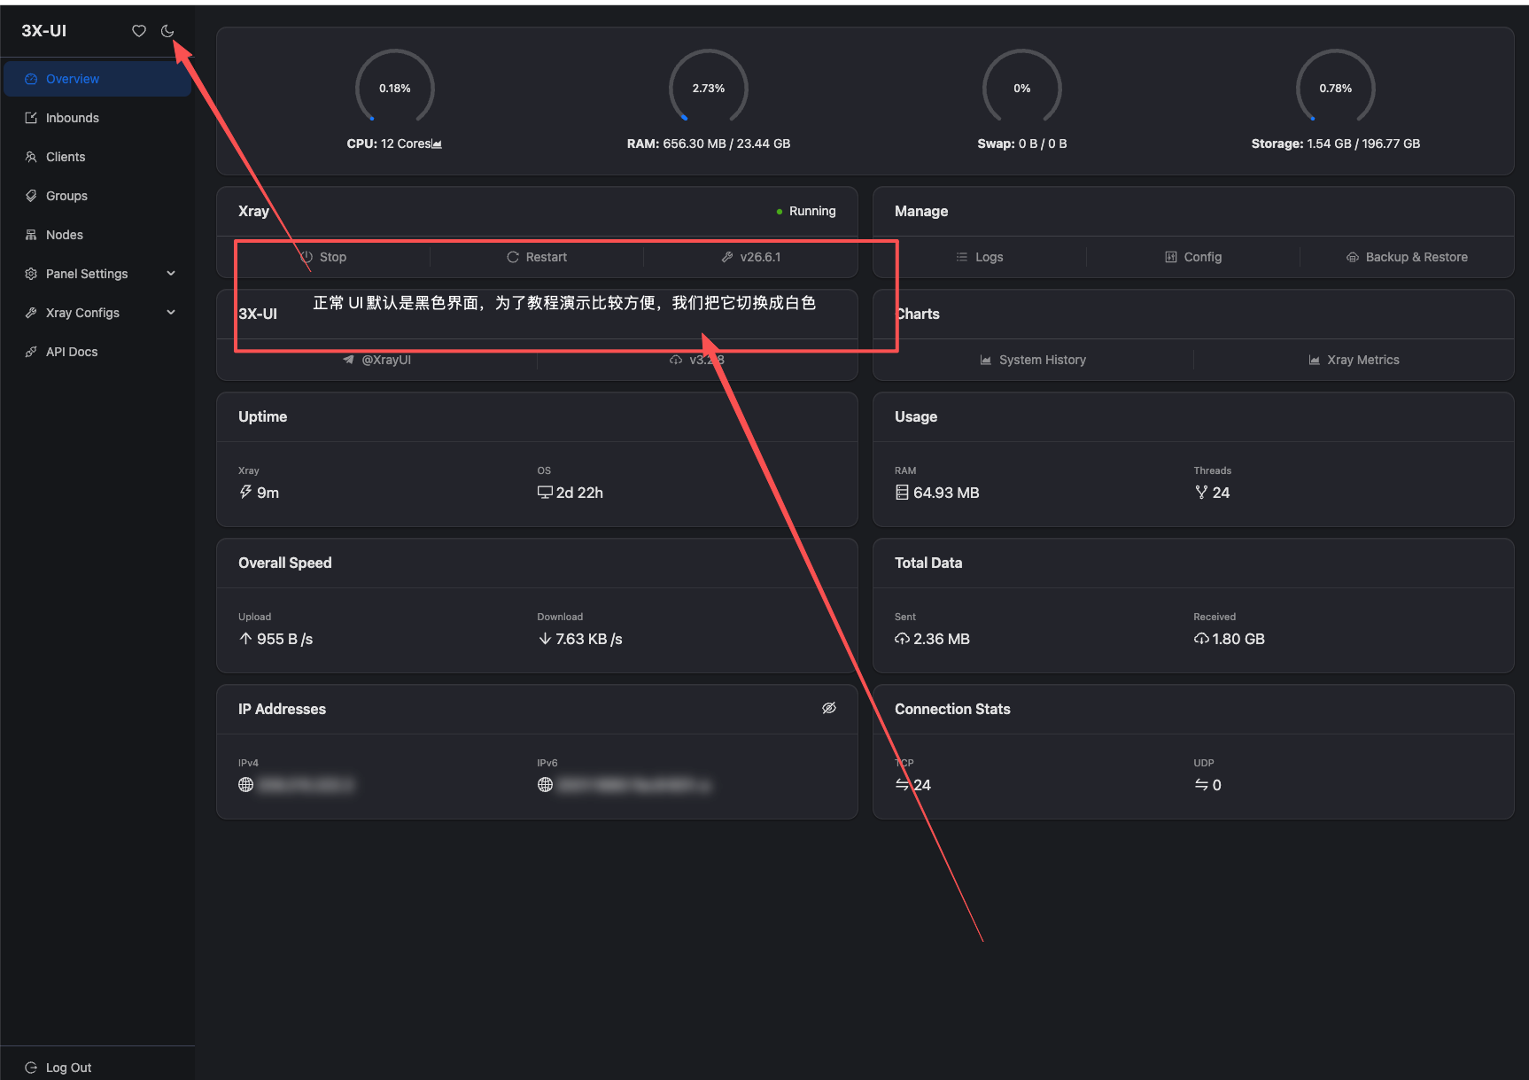Click the CPU usage gauge
The width and height of the screenshot is (1529, 1080).
395,88
